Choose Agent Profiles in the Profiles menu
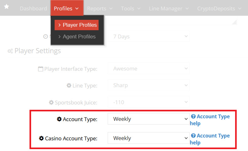 [77, 37]
